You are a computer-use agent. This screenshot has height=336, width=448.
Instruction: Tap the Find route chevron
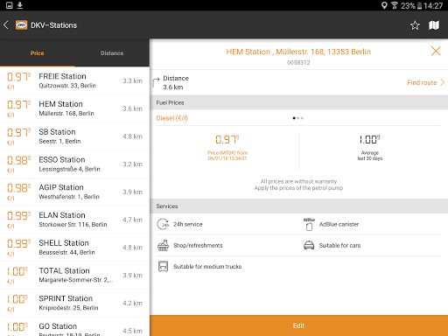click(x=442, y=82)
